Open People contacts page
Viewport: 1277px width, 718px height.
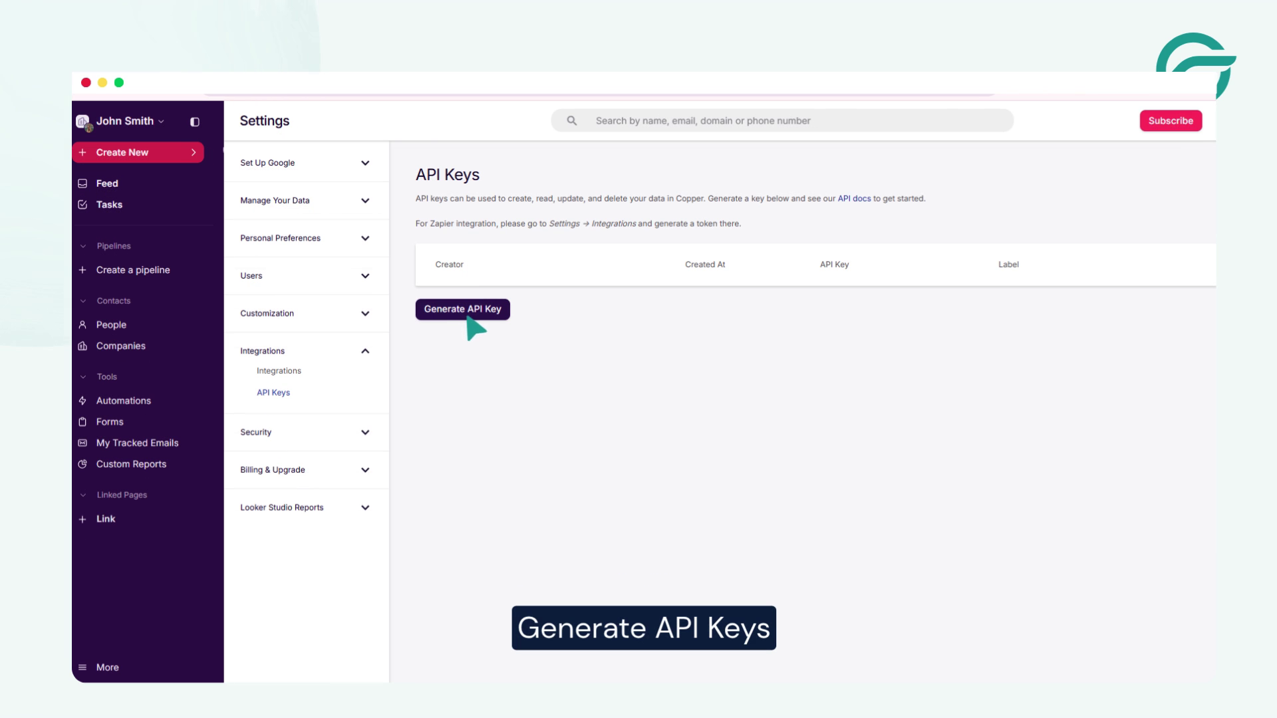coord(111,325)
